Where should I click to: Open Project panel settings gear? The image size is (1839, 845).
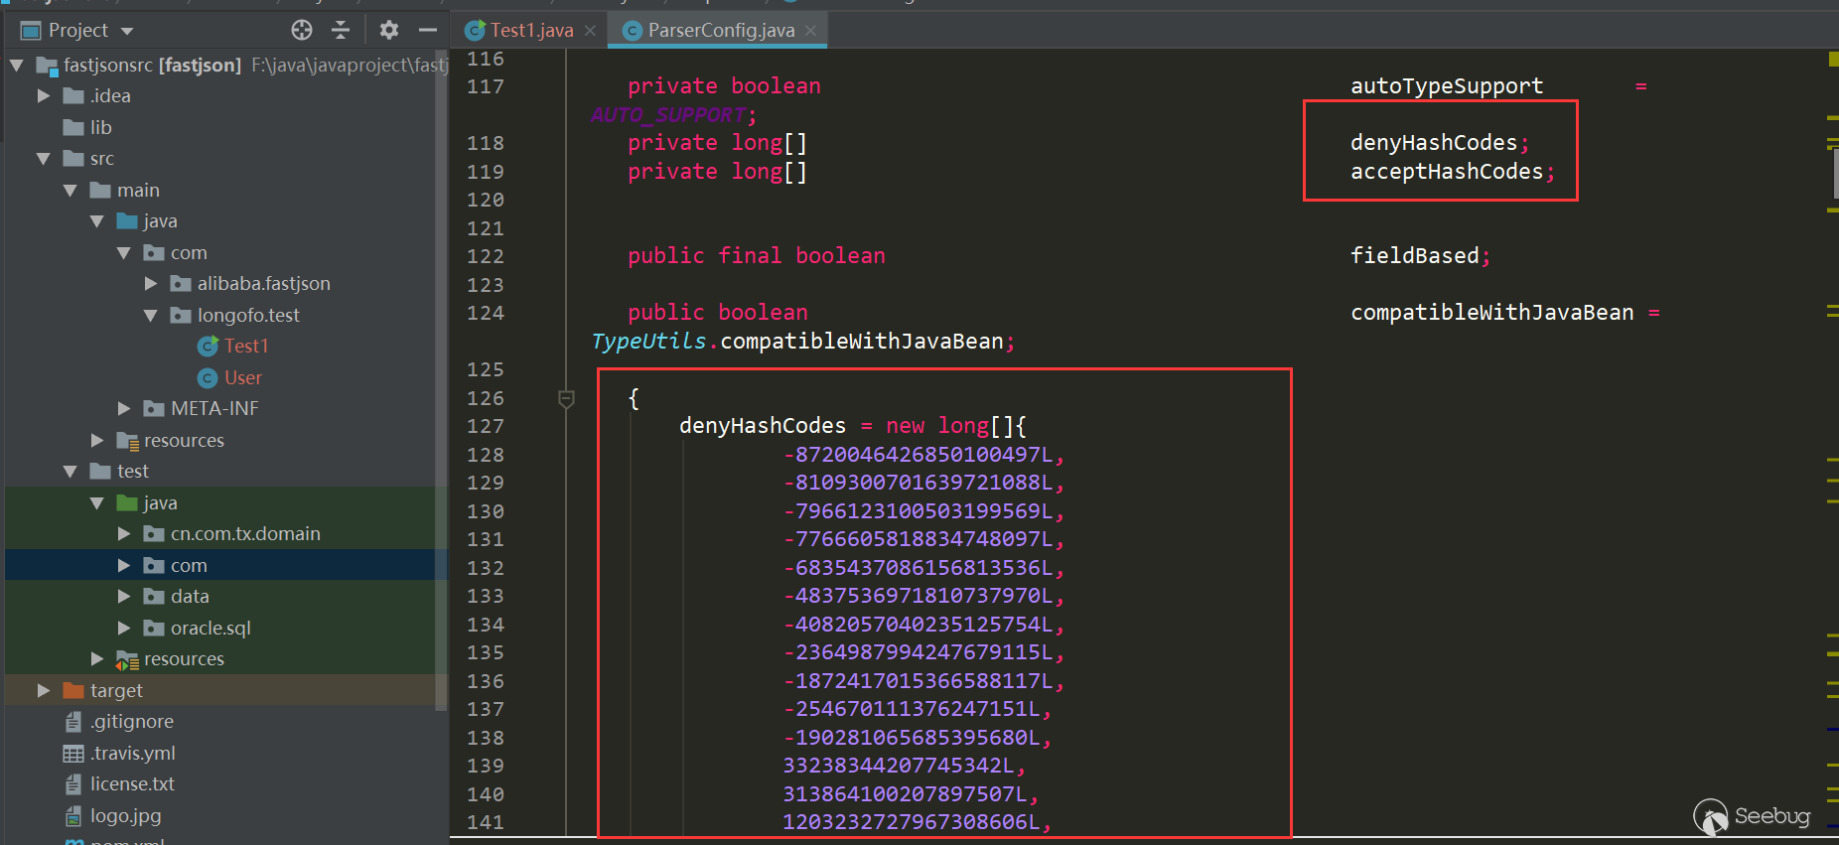(389, 30)
